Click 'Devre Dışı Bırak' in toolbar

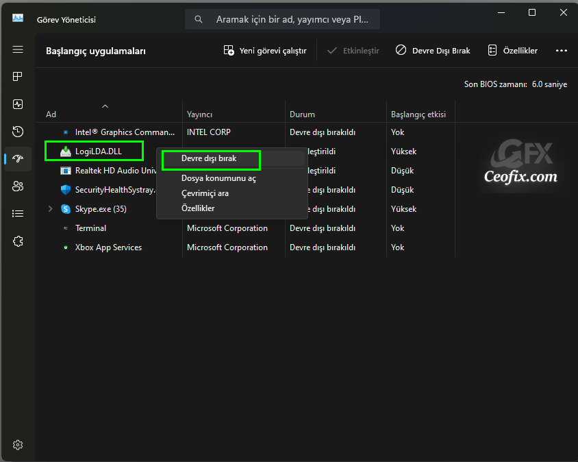[x=433, y=51]
